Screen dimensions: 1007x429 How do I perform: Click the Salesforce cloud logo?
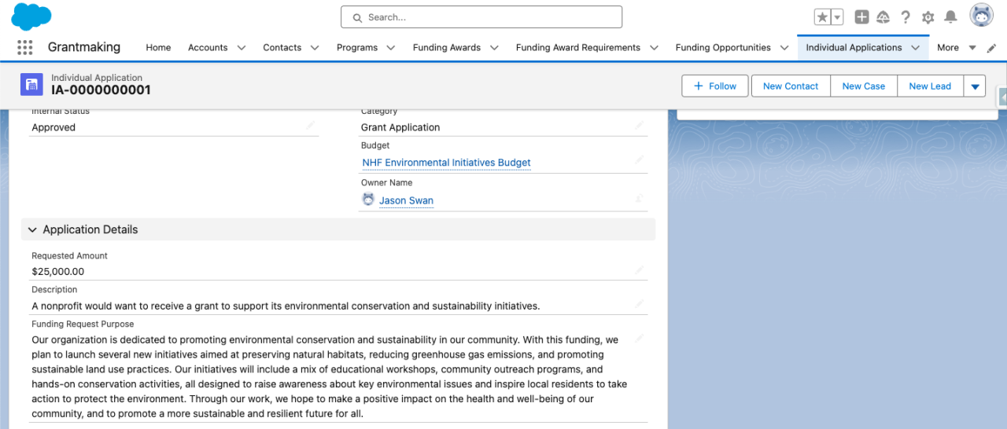pos(31,16)
